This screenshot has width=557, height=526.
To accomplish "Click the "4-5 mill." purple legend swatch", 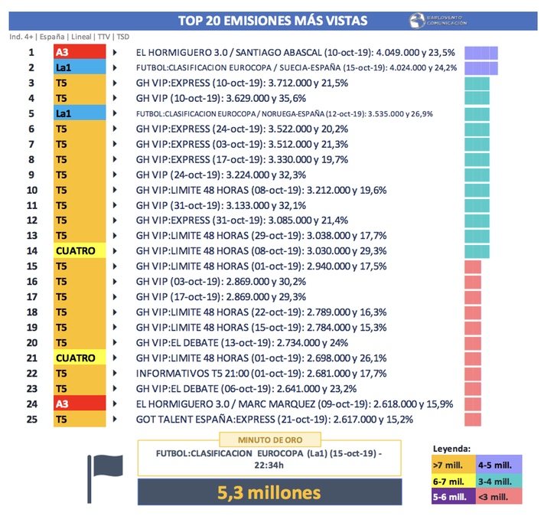I will pyautogui.click(x=499, y=463).
